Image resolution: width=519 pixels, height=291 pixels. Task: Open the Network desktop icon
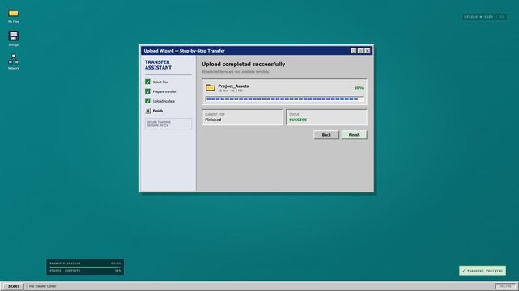coord(14,61)
